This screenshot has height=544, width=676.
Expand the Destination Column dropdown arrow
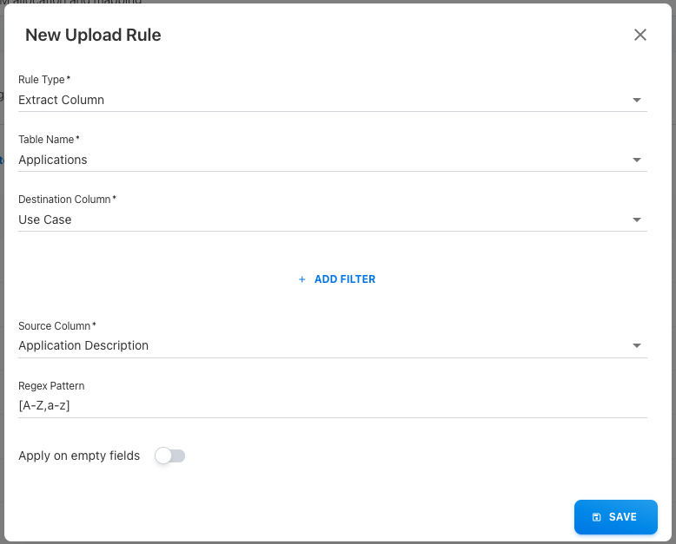[x=637, y=220]
